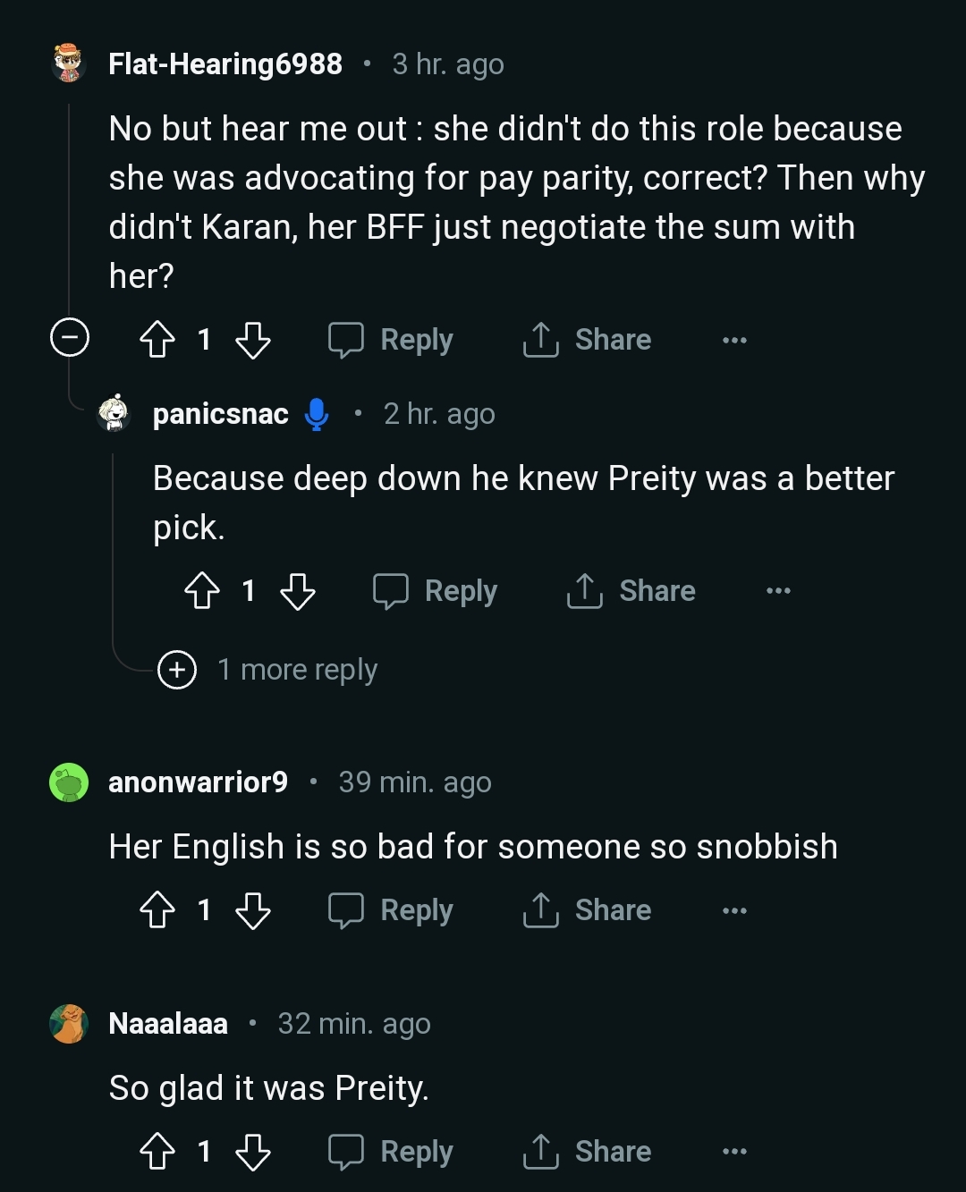Reply to anonwarrior9's comment
This screenshot has width=966, height=1192.
tap(392, 910)
